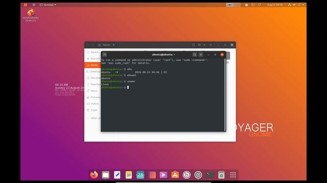Click the network icon in top bar
327x183 pixels.
290,5
